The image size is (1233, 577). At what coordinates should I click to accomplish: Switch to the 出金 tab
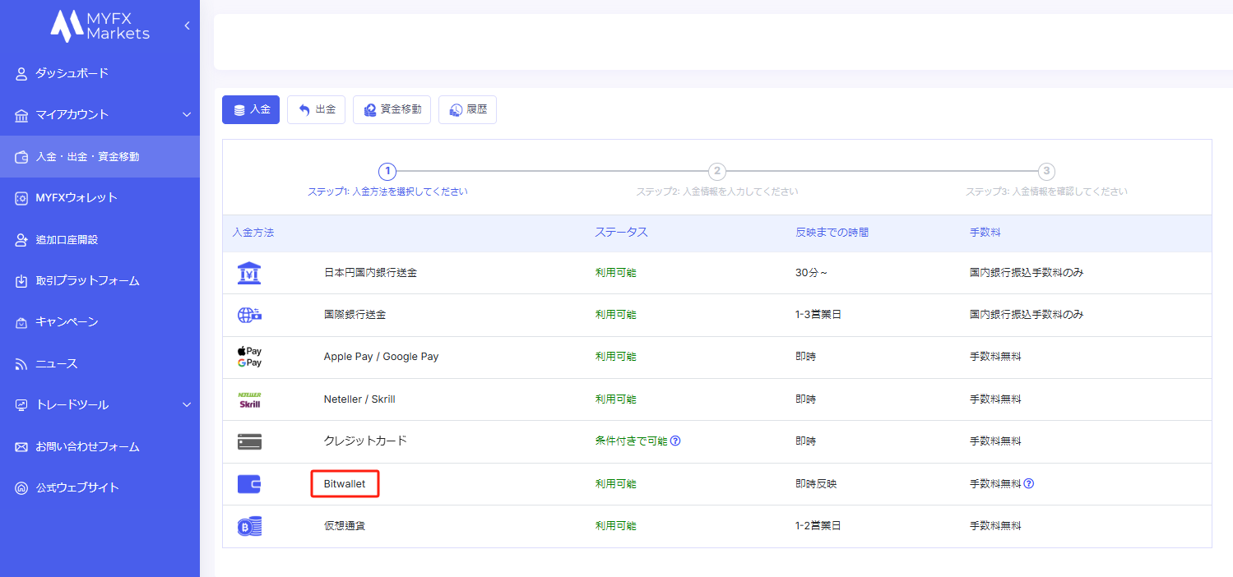(316, 109)
